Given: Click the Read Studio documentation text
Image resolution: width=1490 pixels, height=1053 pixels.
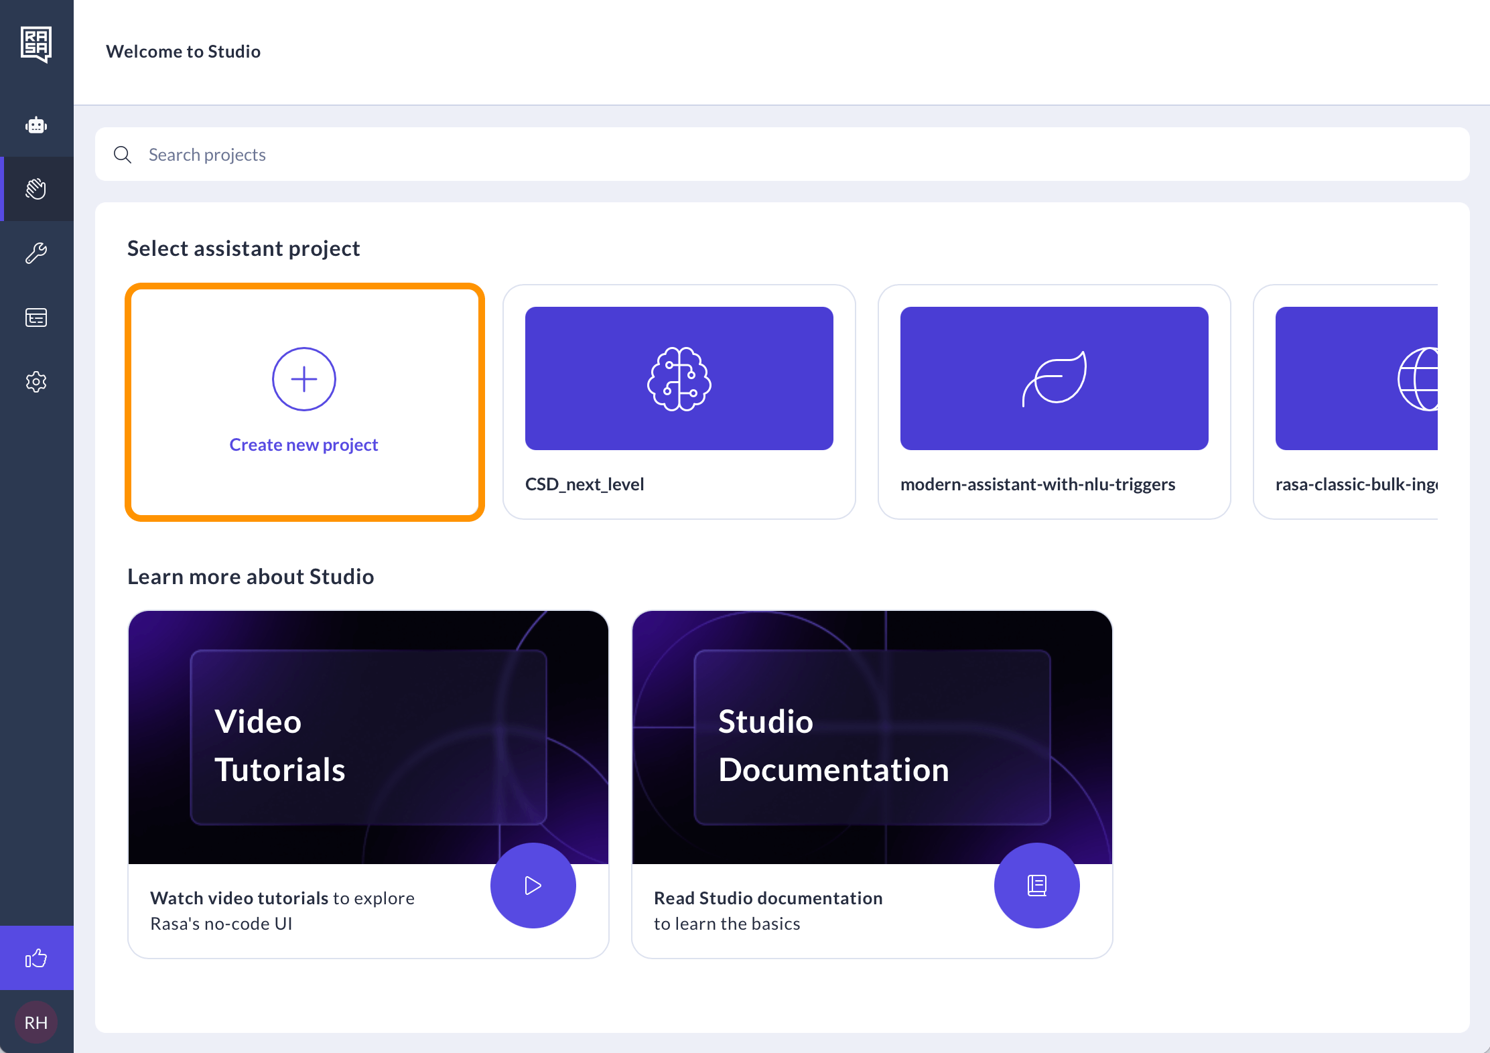Looking at the screenshot, I should pos(768,898).
